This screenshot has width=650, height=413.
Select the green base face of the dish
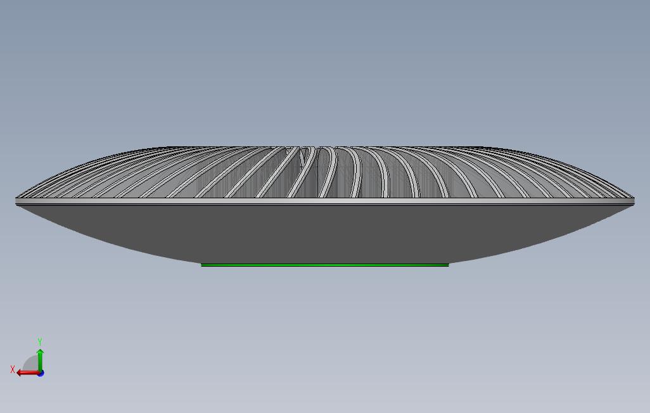point(324,265)
